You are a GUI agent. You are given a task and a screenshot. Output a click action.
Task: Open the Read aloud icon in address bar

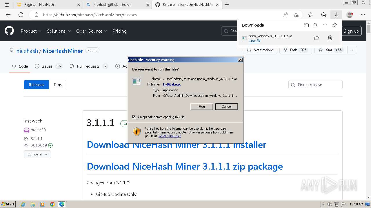285,15
